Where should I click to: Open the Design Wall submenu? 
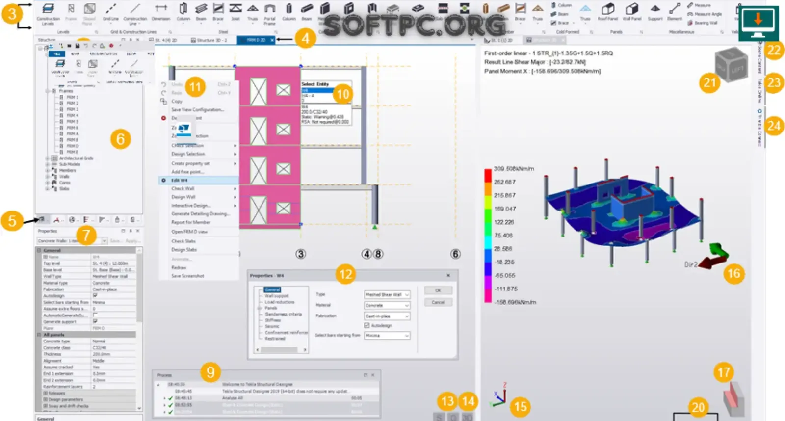[x=199, y=197]
